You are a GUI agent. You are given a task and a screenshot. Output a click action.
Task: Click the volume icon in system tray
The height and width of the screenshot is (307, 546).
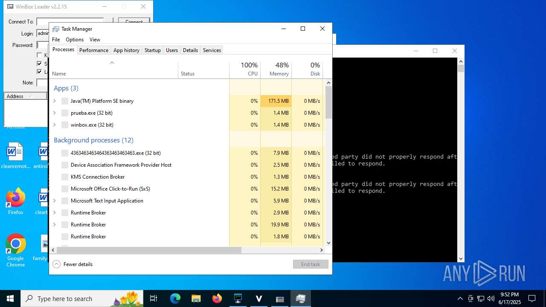[x=491, y=298]
